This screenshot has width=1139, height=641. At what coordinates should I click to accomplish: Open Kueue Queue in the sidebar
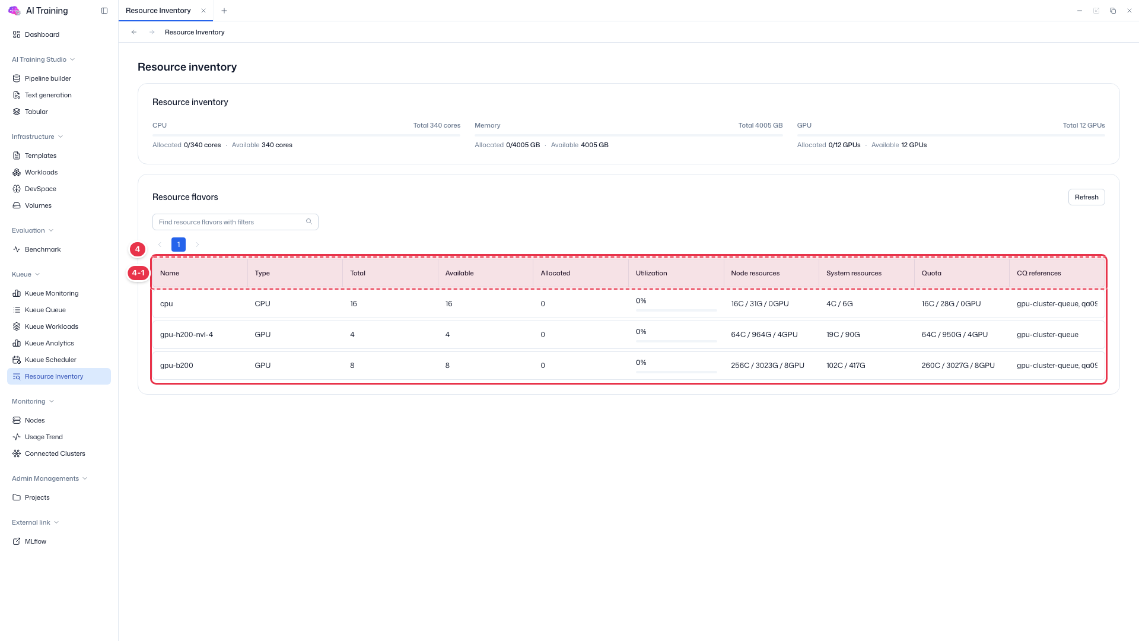click(59, 310)
